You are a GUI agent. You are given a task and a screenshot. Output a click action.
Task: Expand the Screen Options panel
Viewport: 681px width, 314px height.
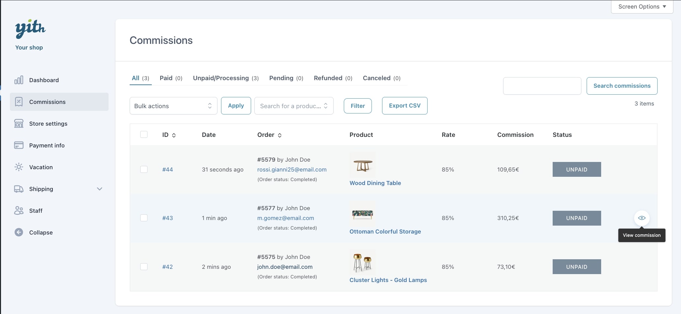click(642, 7)
